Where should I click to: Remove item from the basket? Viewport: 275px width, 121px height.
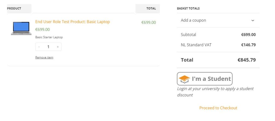click(44, 57)
